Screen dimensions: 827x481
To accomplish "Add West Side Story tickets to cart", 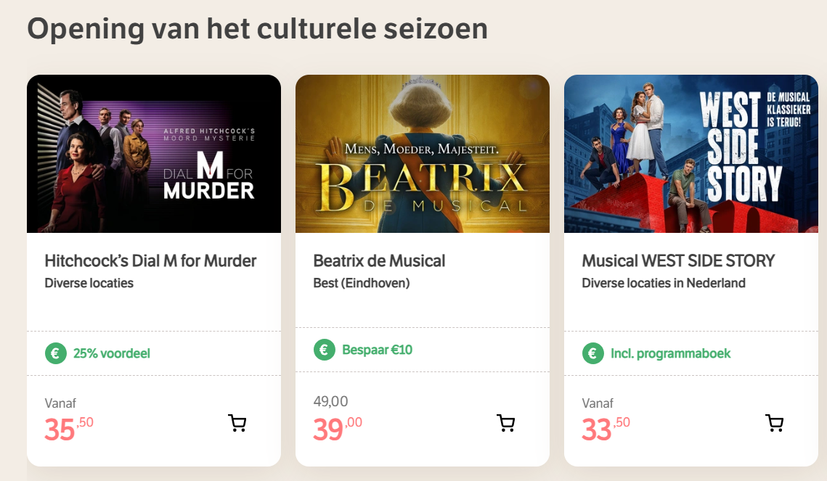I will (775, 424).
